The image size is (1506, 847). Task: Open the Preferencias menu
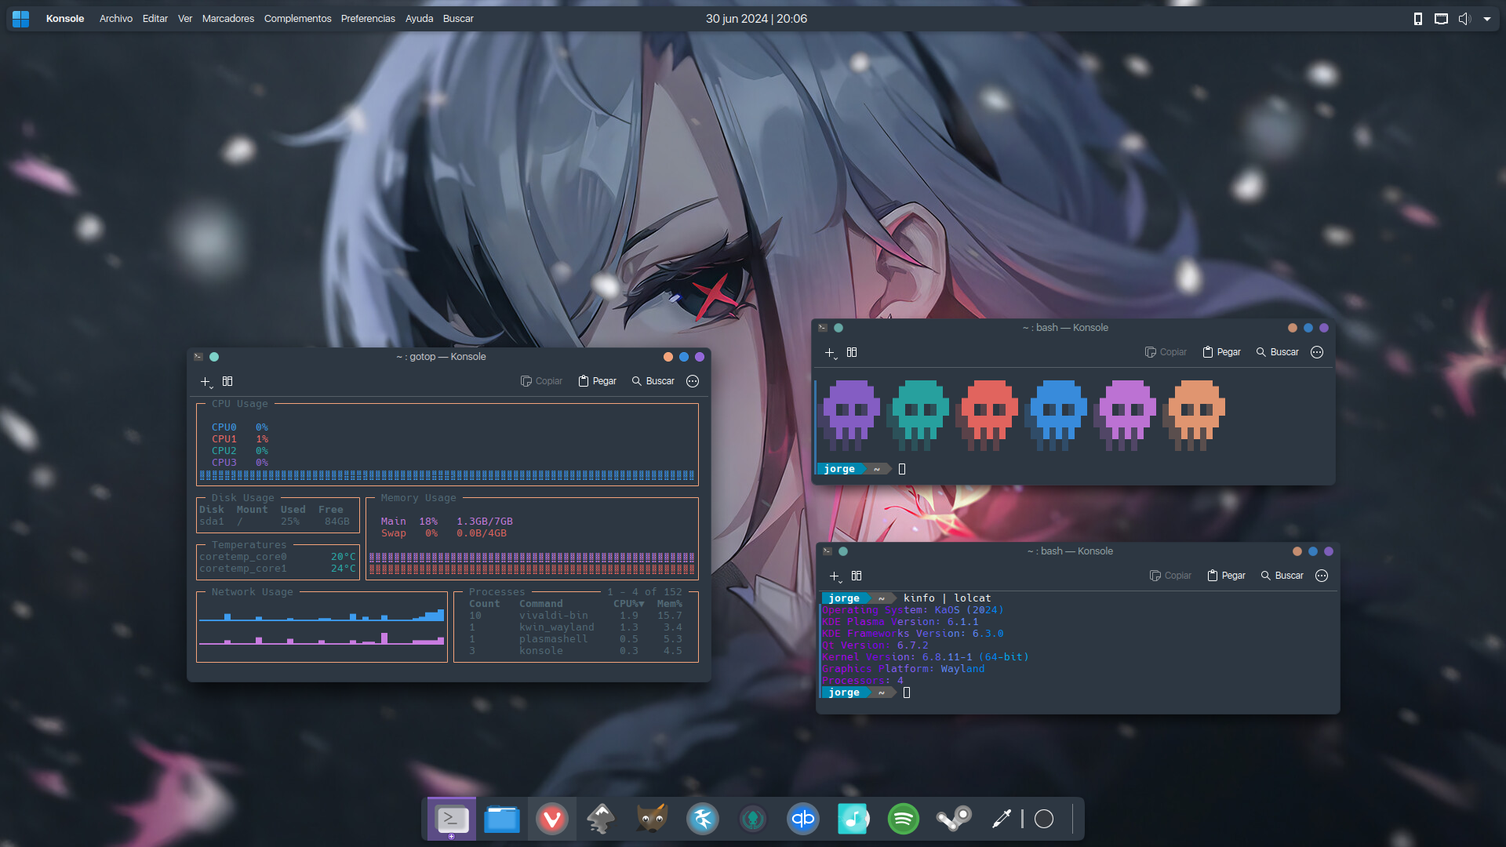tap(368, 19)
